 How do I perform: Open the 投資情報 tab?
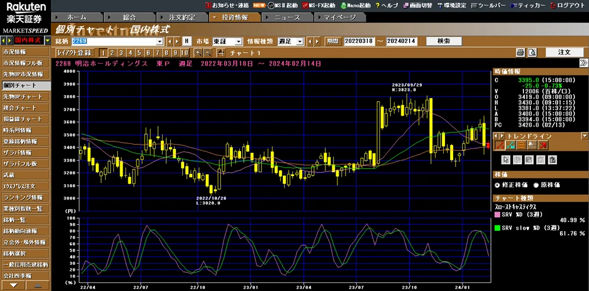(235, 17)
